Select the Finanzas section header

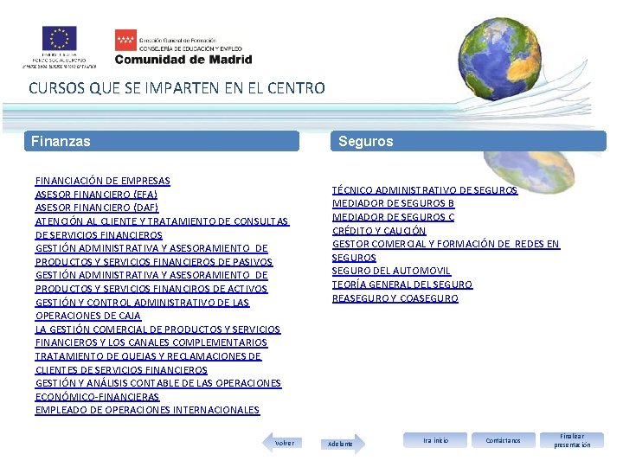tap(162, 141)
